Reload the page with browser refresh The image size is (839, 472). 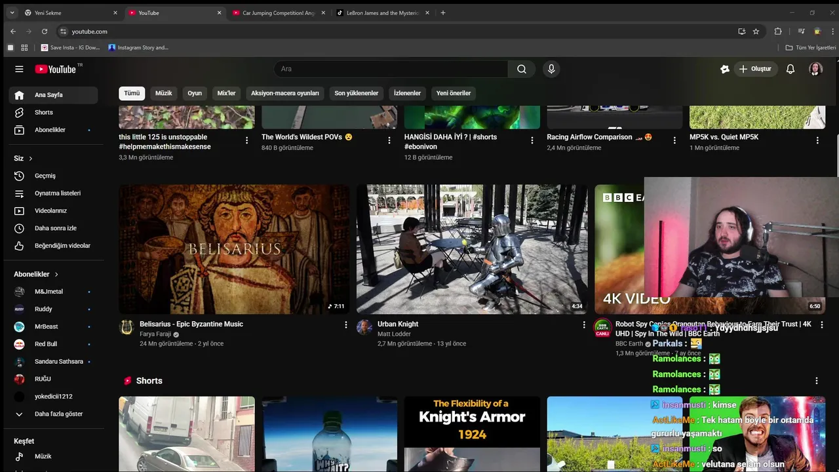click(x=45, y=31)
